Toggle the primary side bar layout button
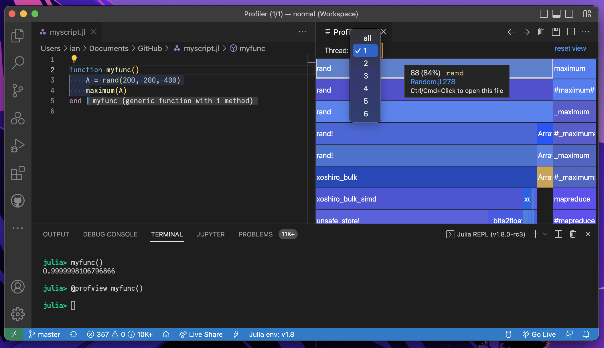604x348 pixels. 544,14
